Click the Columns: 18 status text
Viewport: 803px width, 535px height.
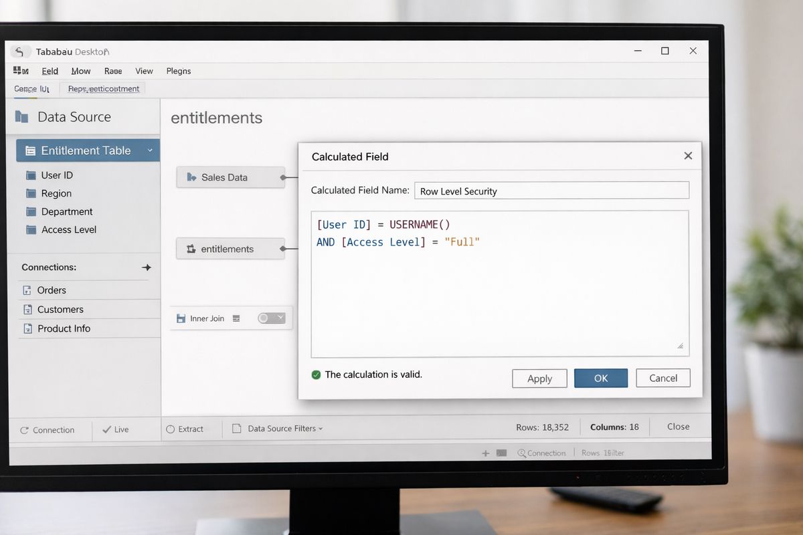click(614, 427)
